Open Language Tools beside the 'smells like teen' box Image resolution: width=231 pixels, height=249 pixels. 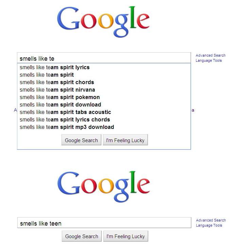tap(209, 226)
